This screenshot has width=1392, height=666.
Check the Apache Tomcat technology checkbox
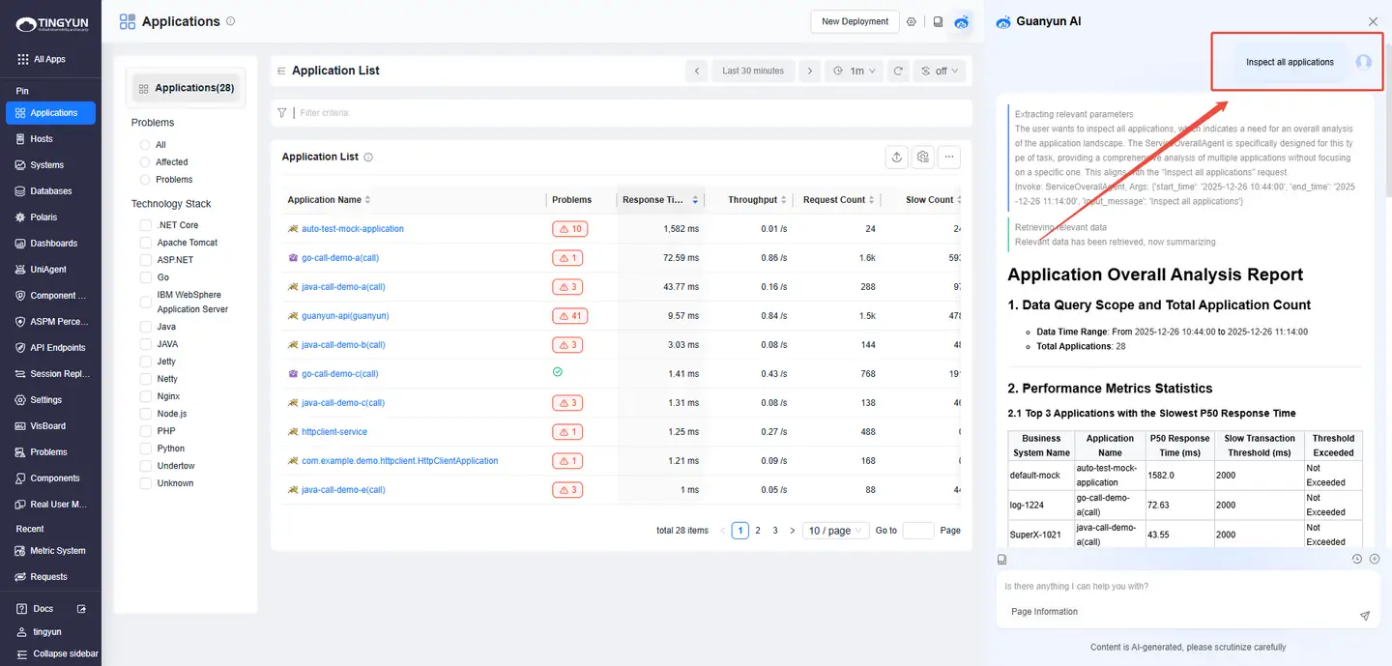tap(146, 243)
